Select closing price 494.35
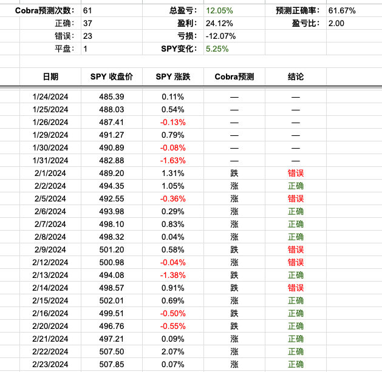 112,186
